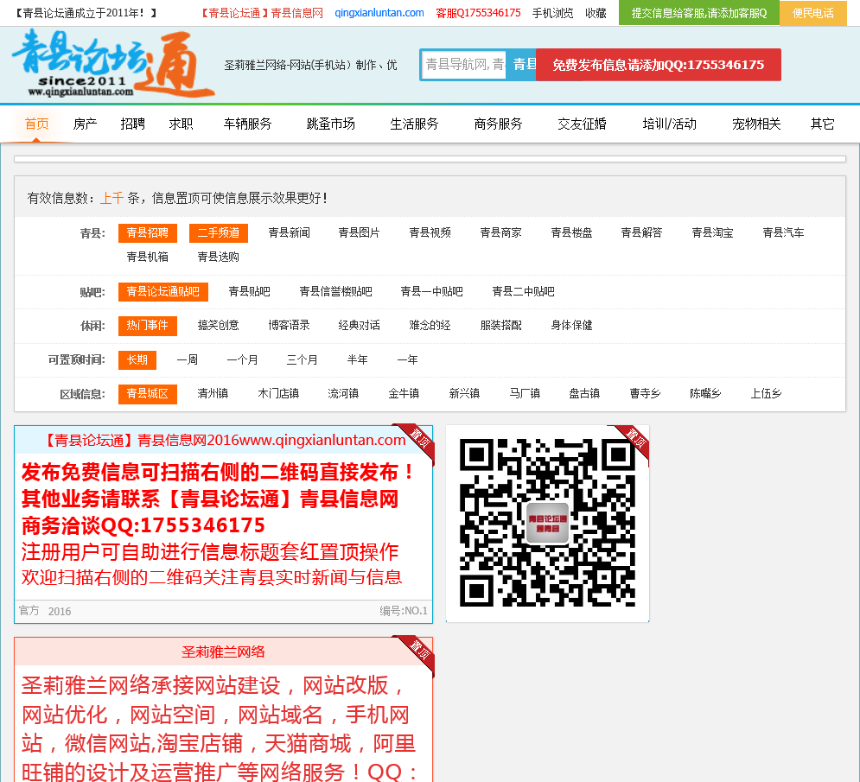Open the 难念的经 link
860x782 pixels.
click(430, 326)
